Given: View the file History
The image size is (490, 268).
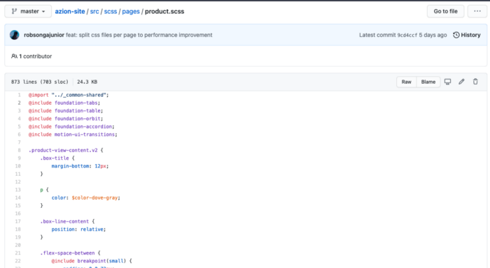Looking at the screenshot, I should pyautogui.click(x=467, y=35).
